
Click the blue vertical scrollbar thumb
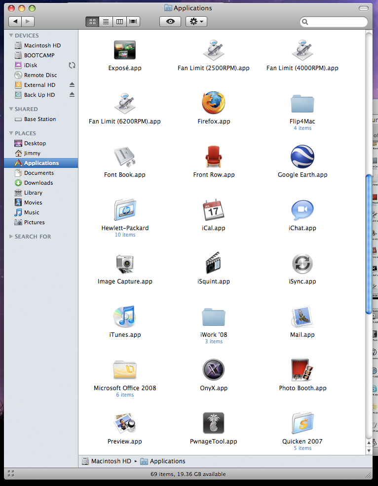(x=369, y=244)
